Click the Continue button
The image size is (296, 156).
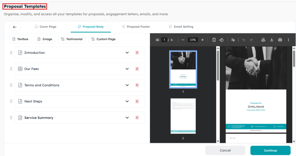tap(270, 150)
